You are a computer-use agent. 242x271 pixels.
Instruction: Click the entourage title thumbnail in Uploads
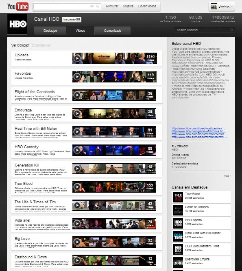(104, 58)
